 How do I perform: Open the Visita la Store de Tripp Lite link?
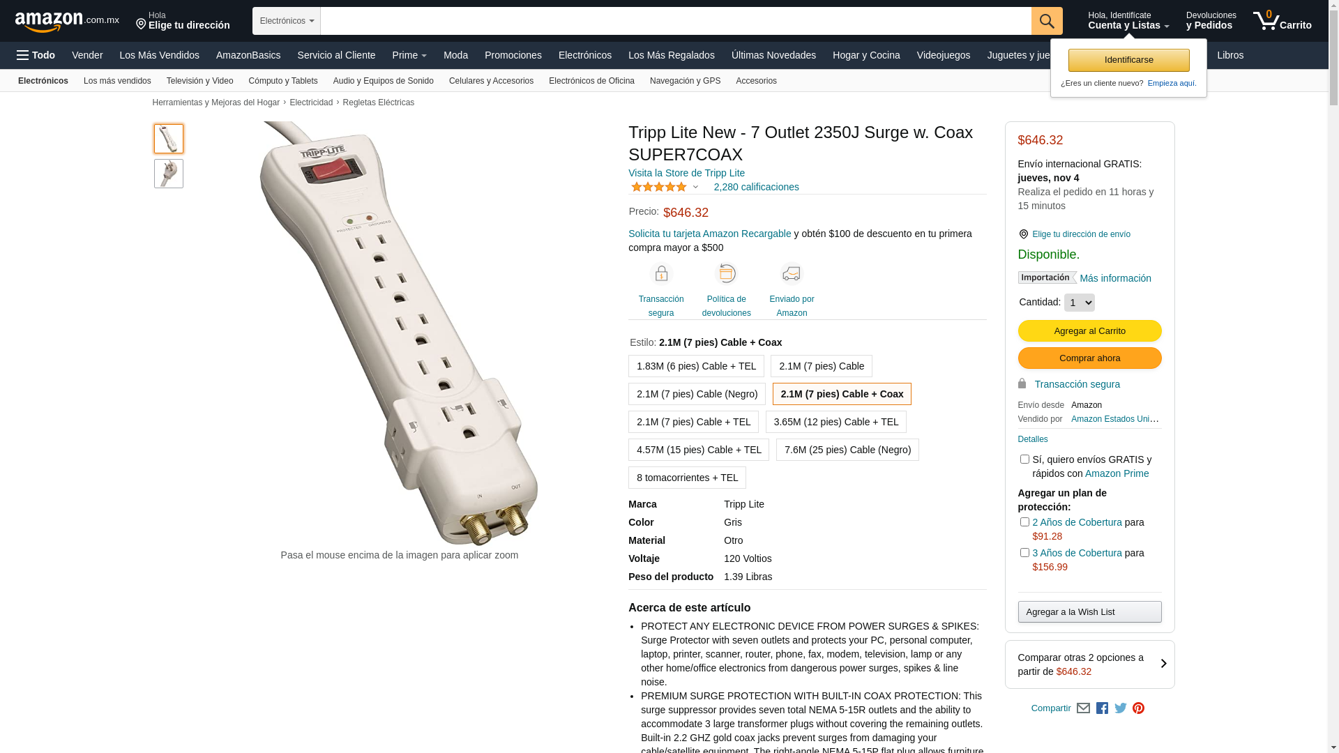click(686, 173)
